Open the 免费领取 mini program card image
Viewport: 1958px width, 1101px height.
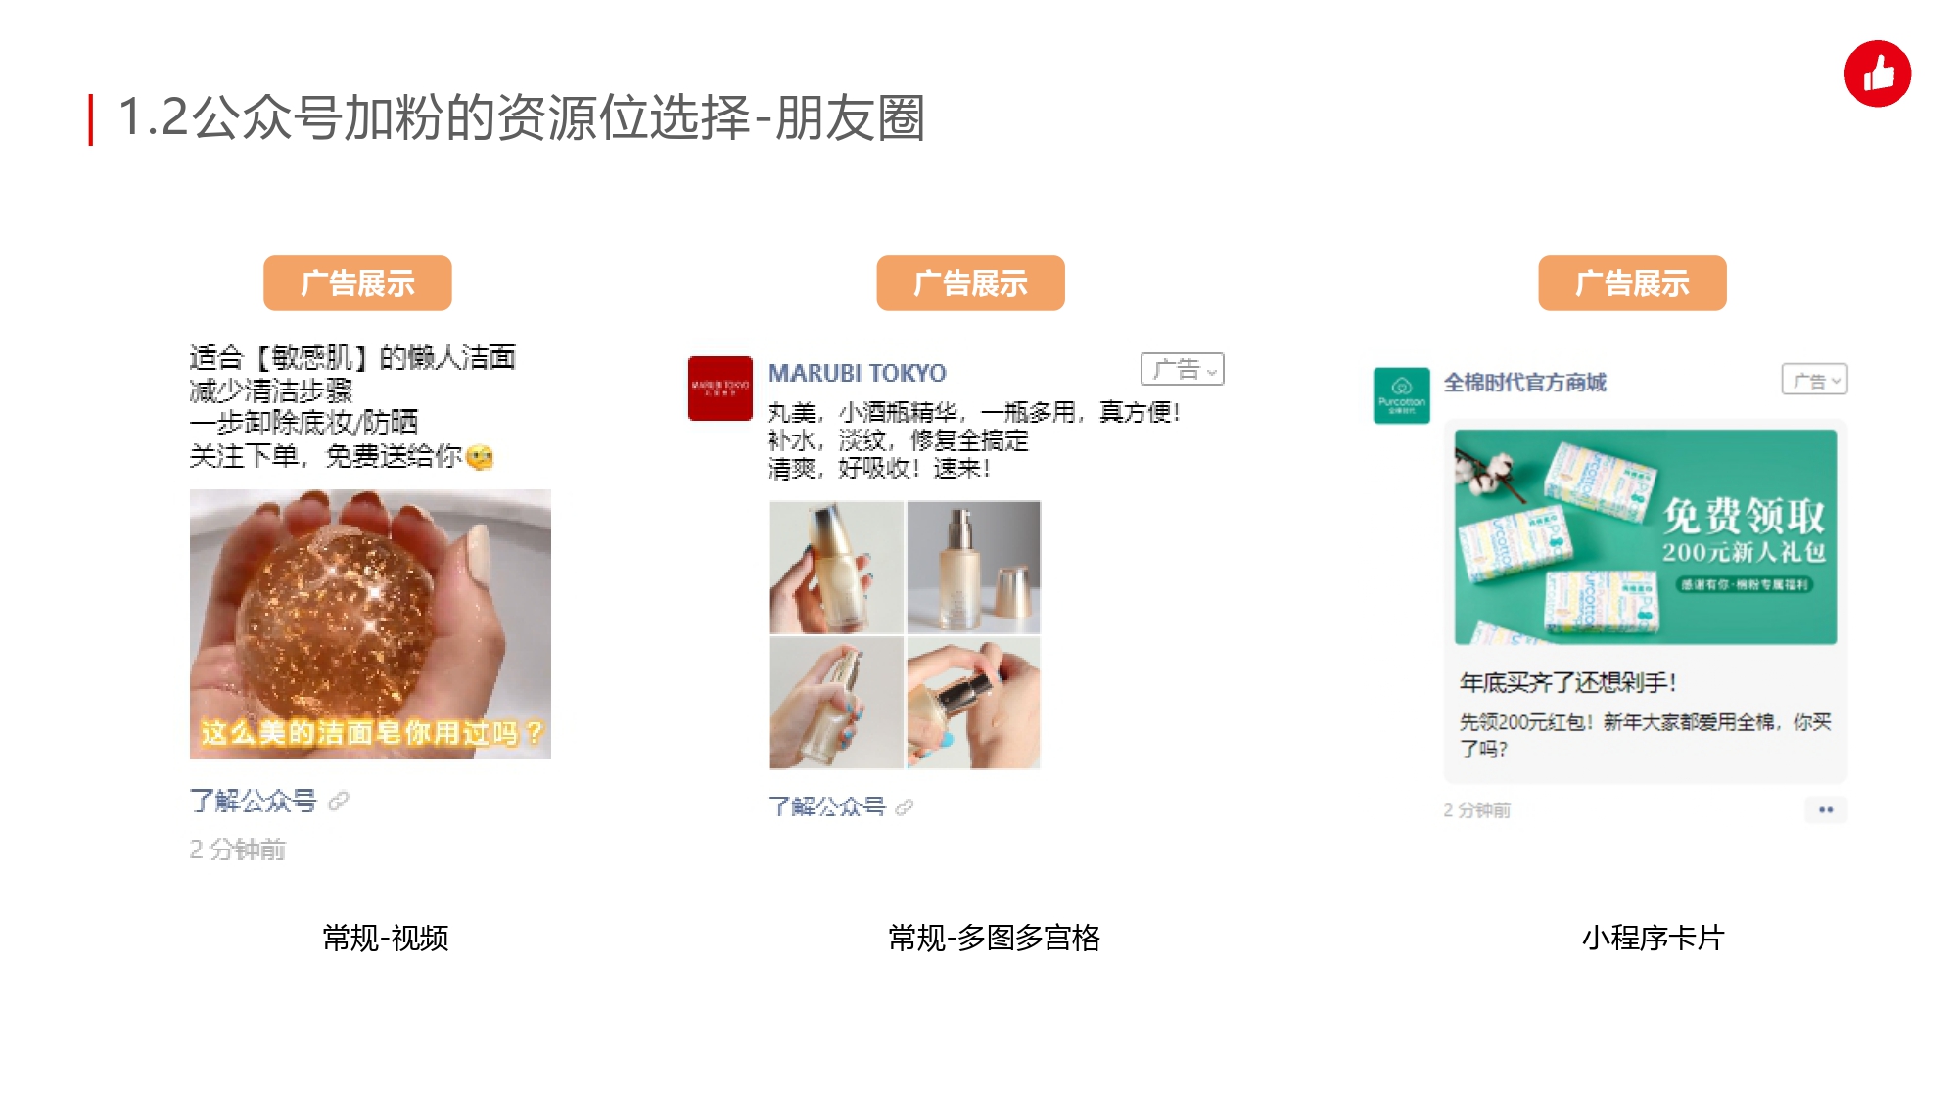[x=1645, y=536]
